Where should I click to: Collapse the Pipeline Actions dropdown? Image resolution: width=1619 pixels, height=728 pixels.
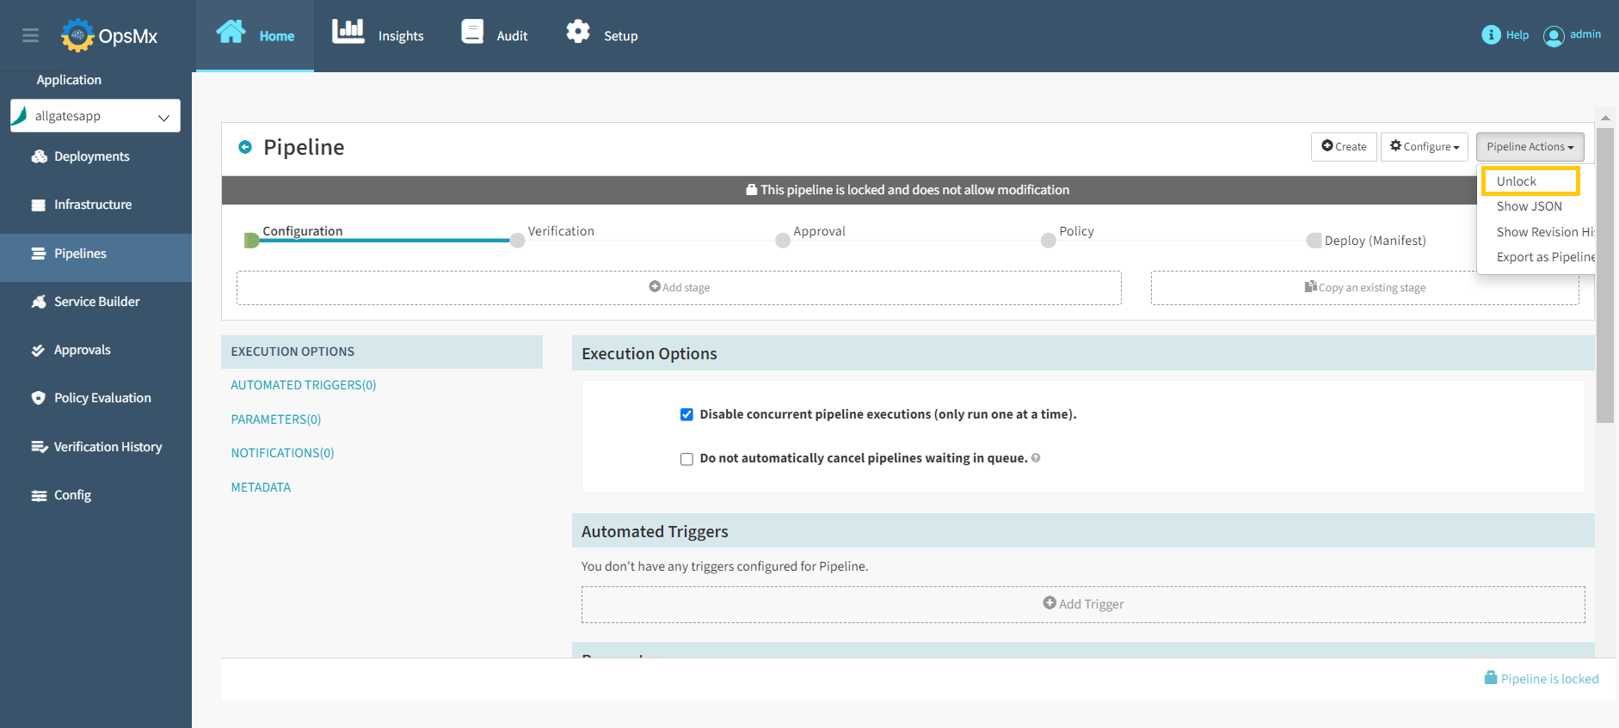coord(1530,147)
